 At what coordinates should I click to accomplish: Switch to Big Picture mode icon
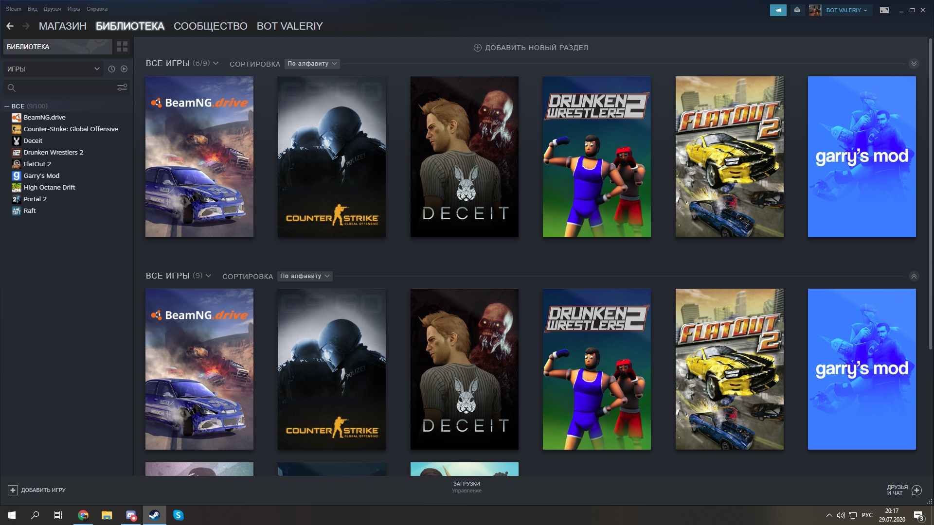(884, 10)
